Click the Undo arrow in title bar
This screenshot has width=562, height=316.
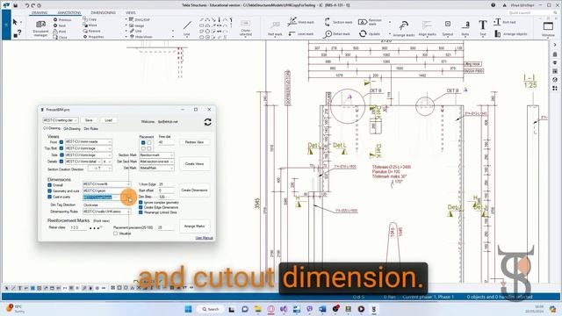coord(27,5)
